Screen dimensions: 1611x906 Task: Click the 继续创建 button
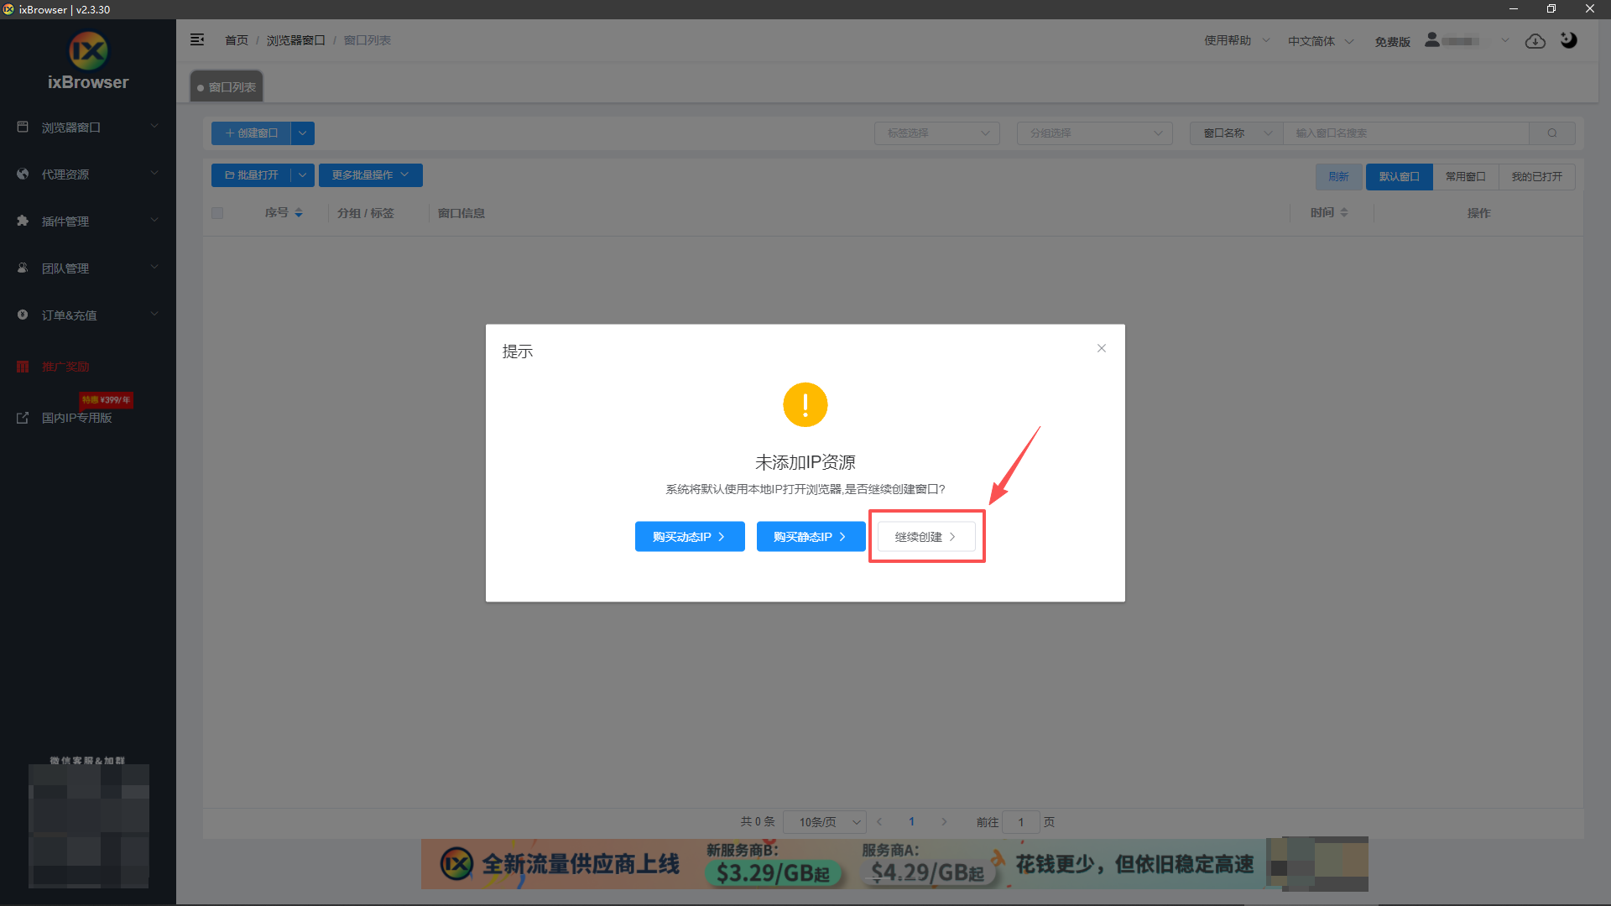(x=926, y=537)
